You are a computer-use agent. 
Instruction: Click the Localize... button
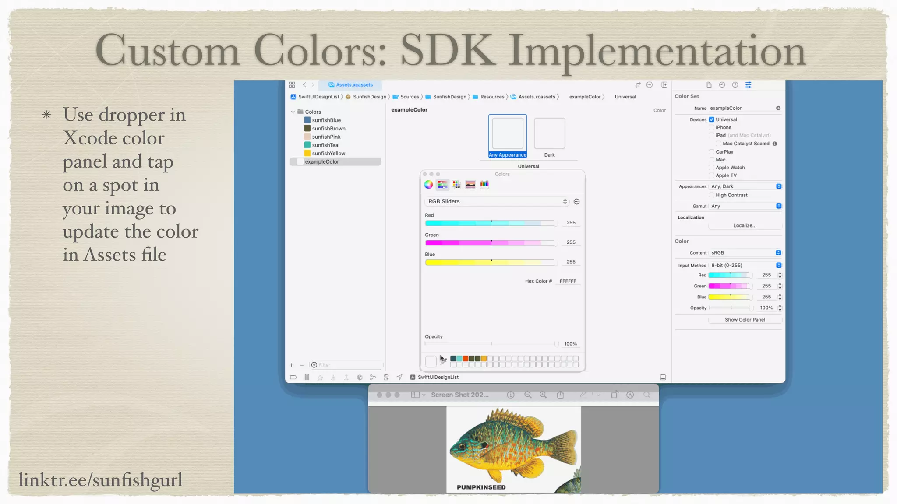pyautogui.click(x=745, y=226)
